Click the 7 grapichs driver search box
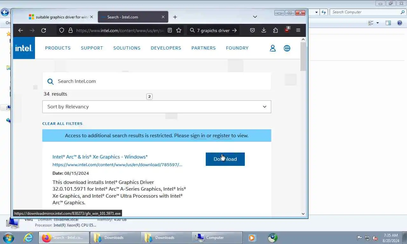407x244 pixels. pyautogui.click(x=213, y=30)
